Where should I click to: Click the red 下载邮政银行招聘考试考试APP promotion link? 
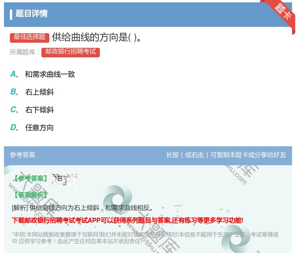pos(127,220)
